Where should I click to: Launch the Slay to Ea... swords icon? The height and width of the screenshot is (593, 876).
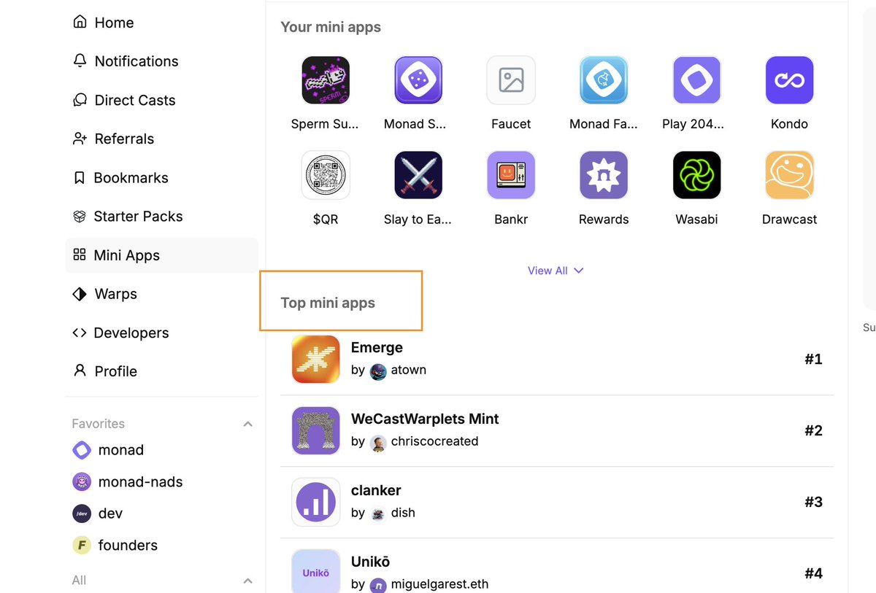point(418,175)
